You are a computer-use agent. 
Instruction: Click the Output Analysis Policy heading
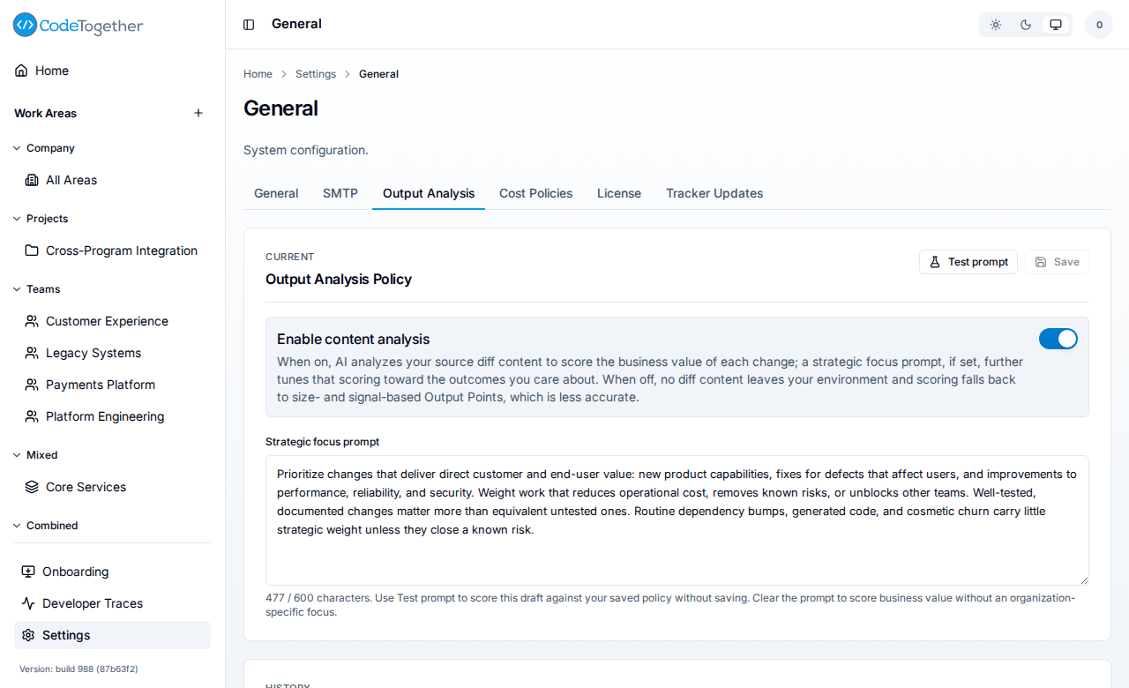point(339,280)
